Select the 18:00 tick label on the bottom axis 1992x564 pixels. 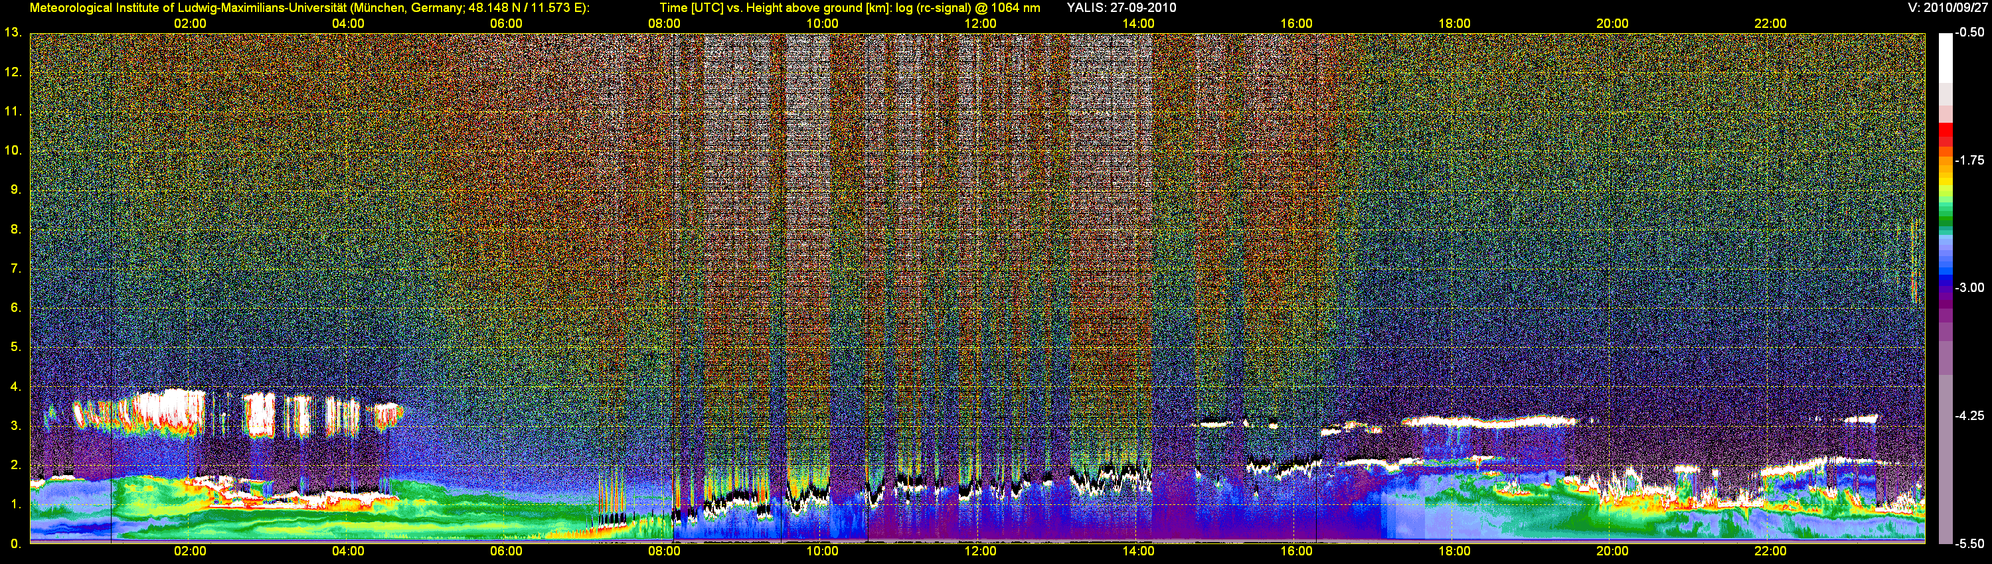(x=1455, y=551)
